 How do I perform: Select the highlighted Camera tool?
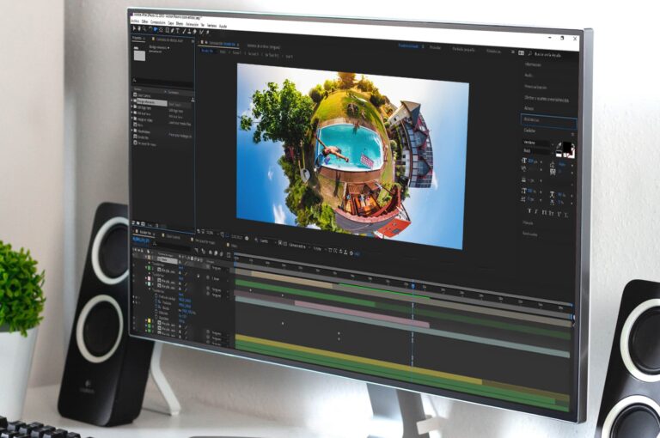pyautogui.click(x=156, y=29)
